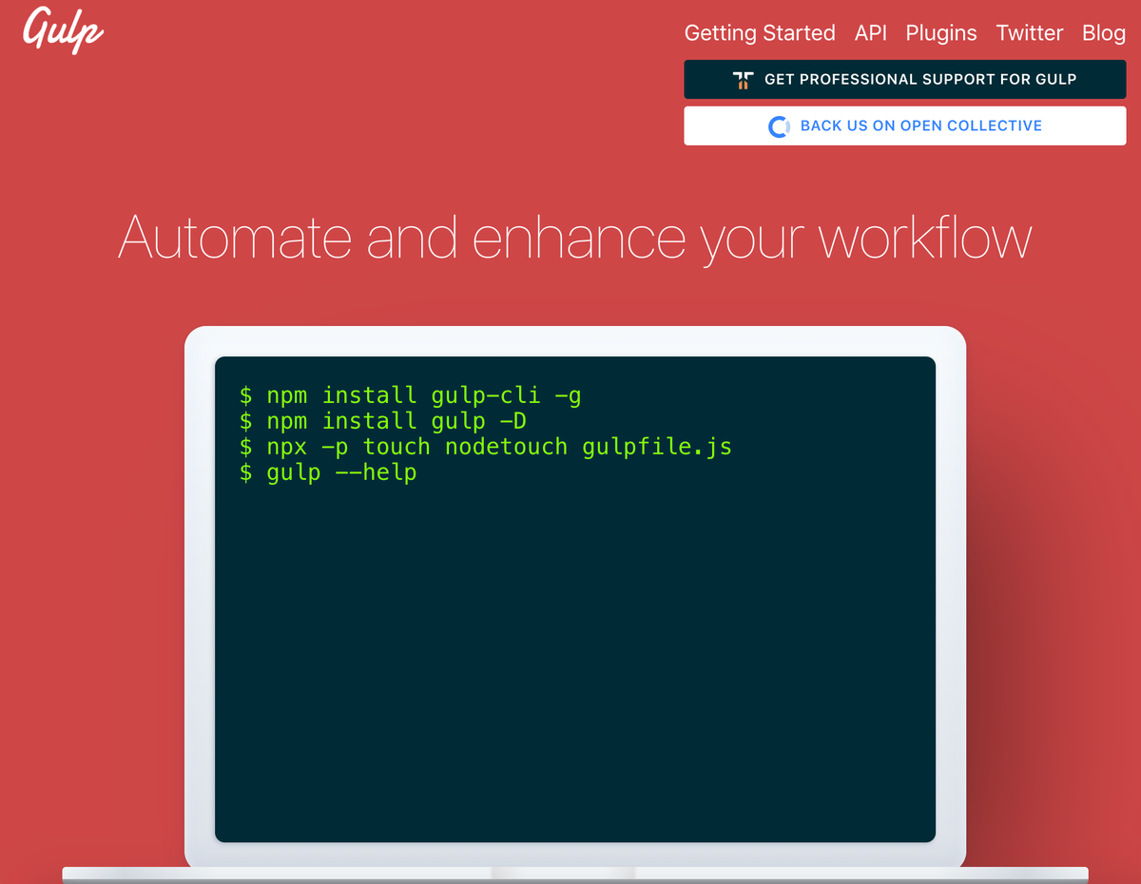Click the Tidelift icon in support button

(744, 80)
